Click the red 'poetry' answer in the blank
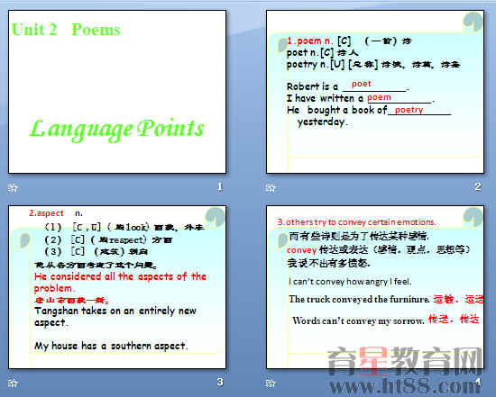496x397 pixels. 409,110
